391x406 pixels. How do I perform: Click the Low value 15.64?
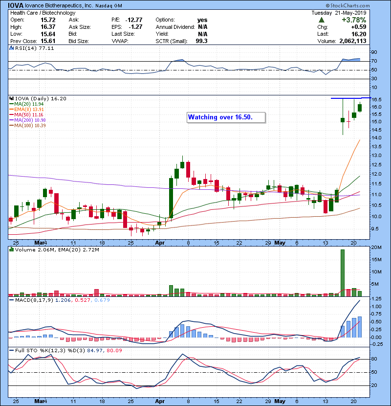pos(48,34)
